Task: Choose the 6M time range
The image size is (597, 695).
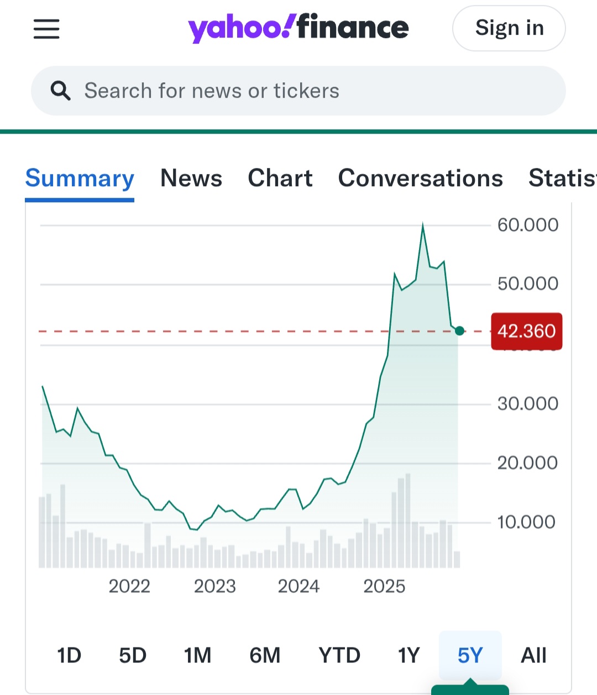Action: [265, 655]
